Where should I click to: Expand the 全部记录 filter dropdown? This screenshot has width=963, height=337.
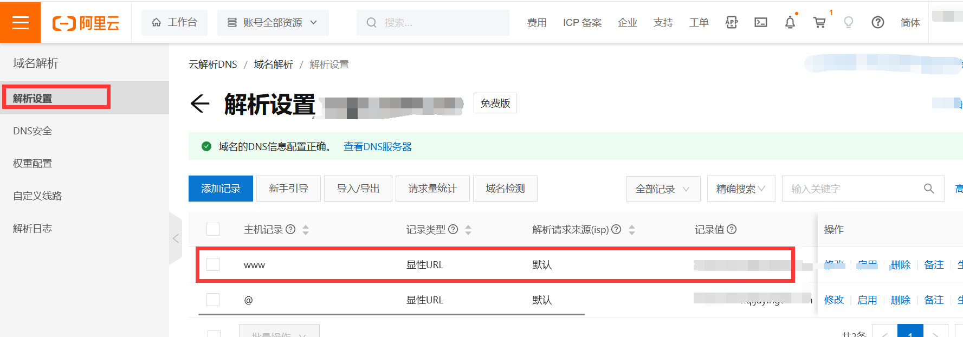click(x=663, y=189)
